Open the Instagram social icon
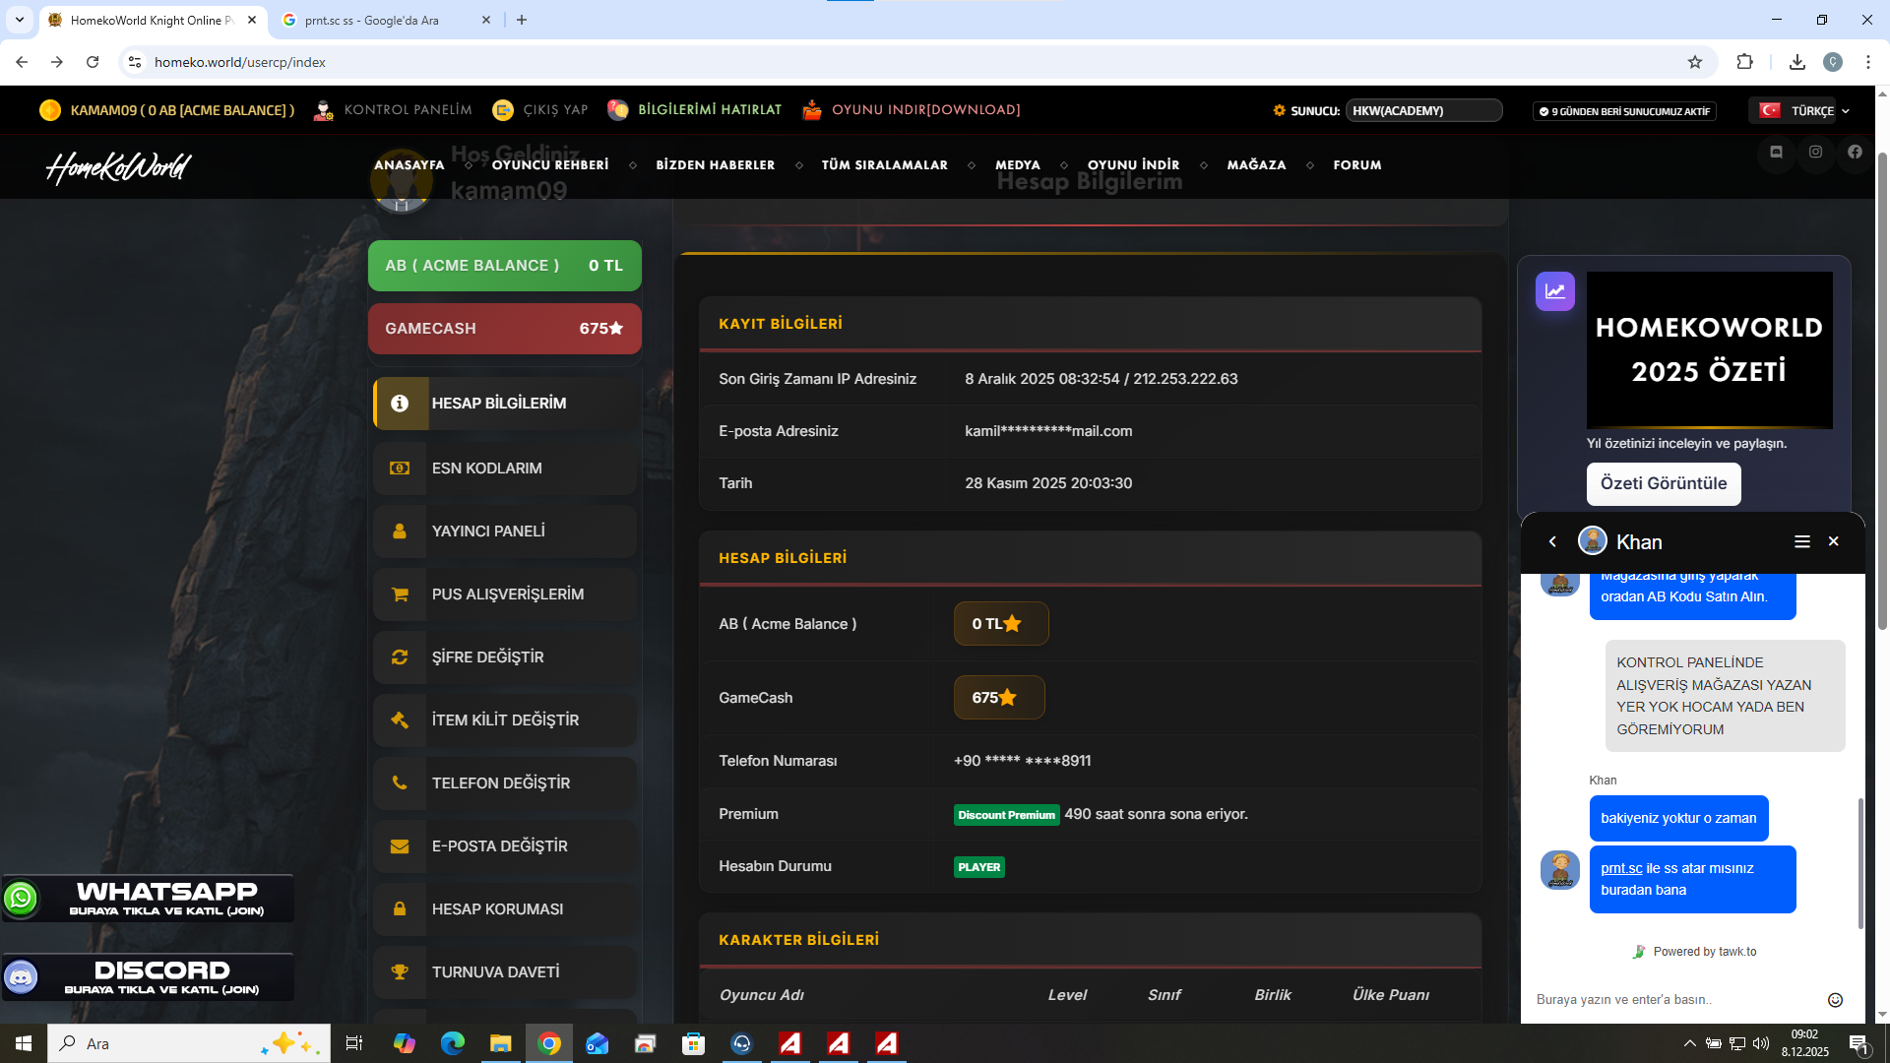The width and height of the screenshot is (1890, 1063). (1815, 152)
